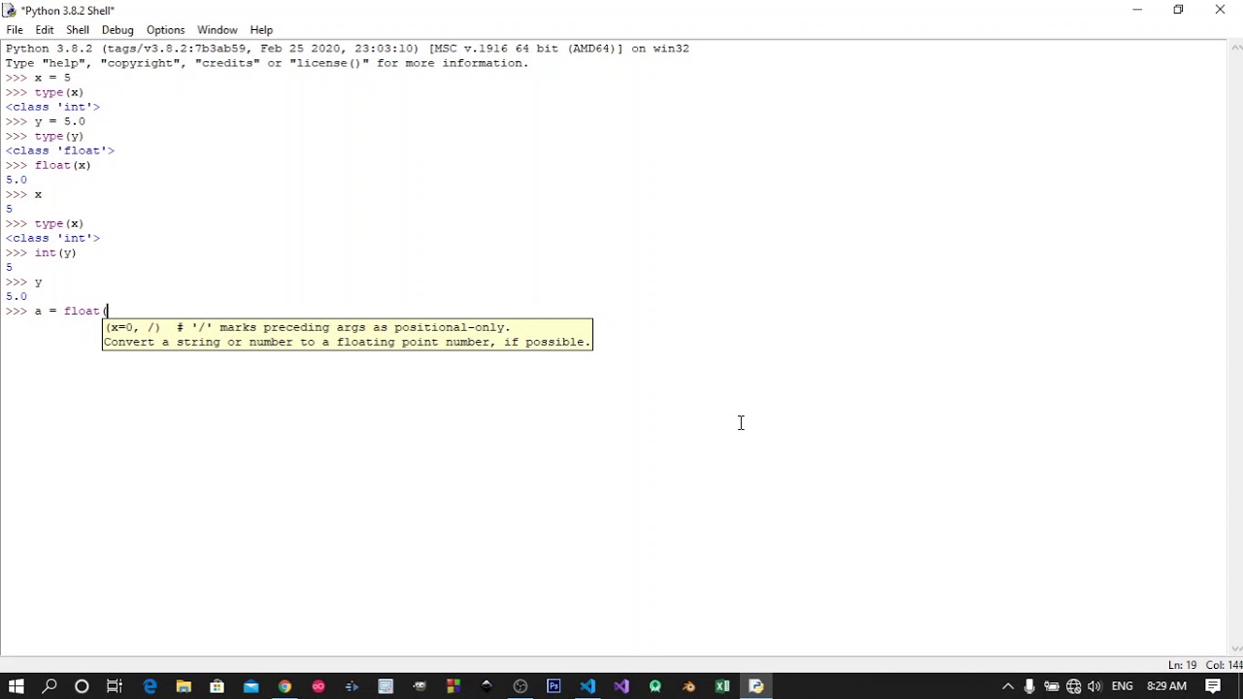The image size is (1243, 699).
Task: Click the Python shell title bar icon
Action: point(10,10)
